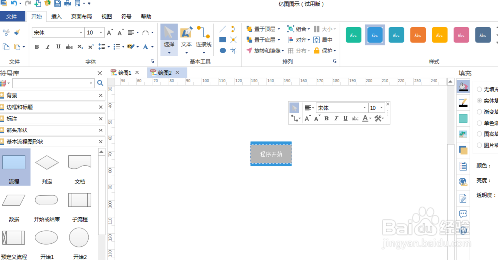Open the ribbon font name dropdown 宋体
This screenshot has width=498, height=260.
pyautogui.click(x=81, y=32)
